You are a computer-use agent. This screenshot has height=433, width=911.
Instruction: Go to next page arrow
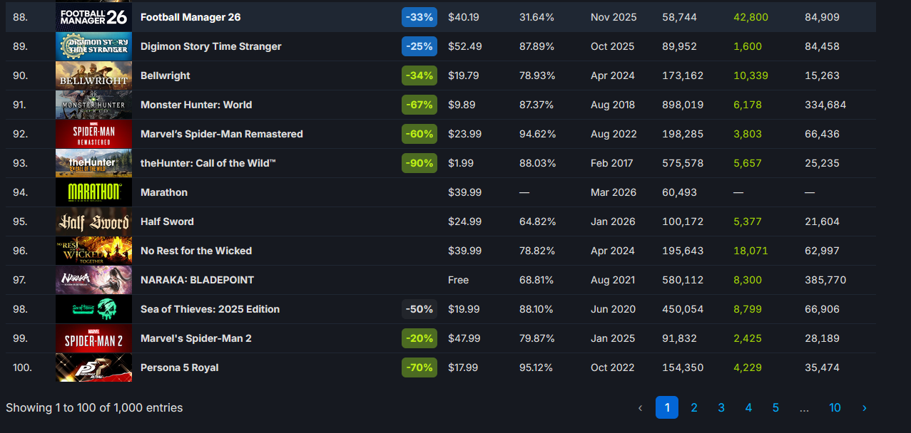864,408
